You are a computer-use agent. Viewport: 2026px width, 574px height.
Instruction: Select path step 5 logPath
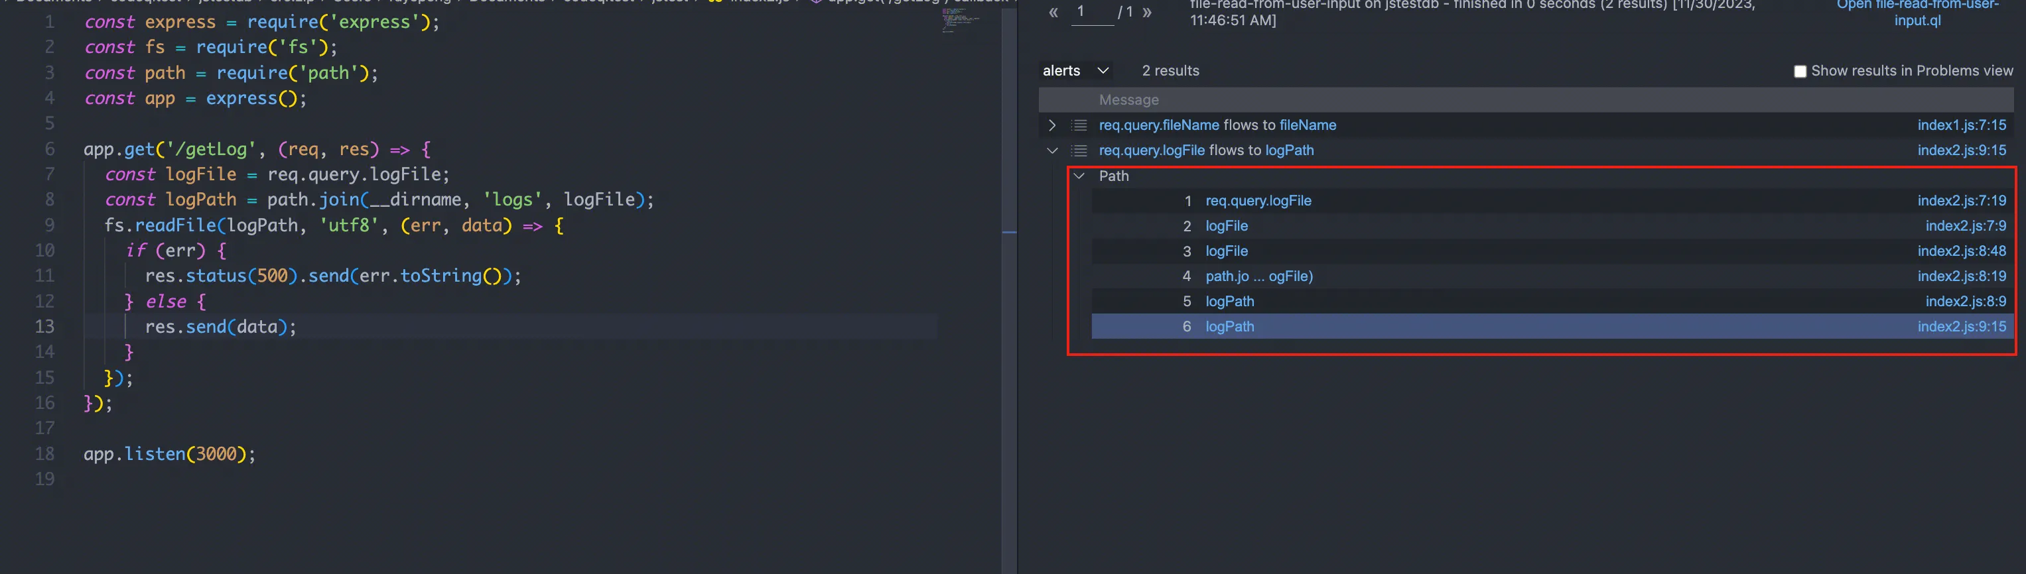point(1230,302)
